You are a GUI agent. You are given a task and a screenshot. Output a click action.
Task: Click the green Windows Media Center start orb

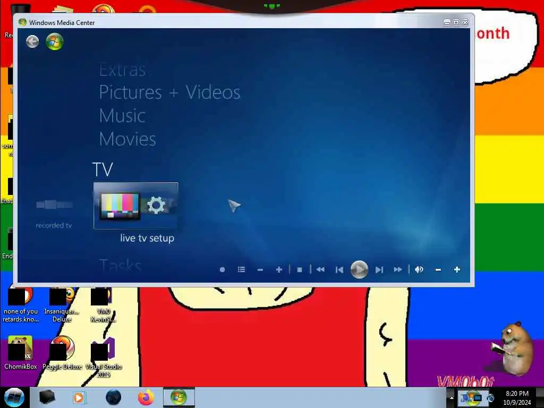(55, 41)
